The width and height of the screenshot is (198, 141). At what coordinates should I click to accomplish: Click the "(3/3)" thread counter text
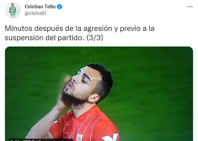tap(95, 38)
